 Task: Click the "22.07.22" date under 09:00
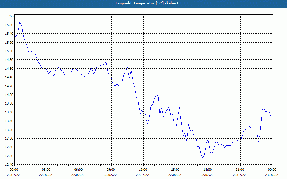(110, 175)
